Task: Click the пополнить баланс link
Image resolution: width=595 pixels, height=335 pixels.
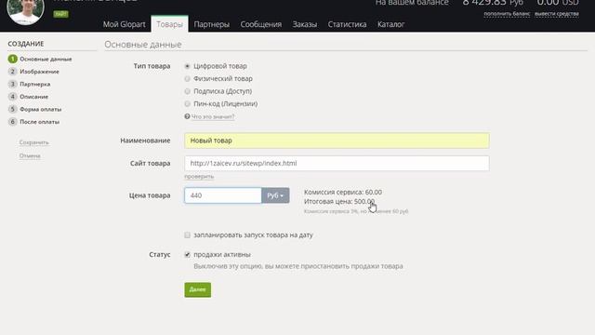Action: 507,14
